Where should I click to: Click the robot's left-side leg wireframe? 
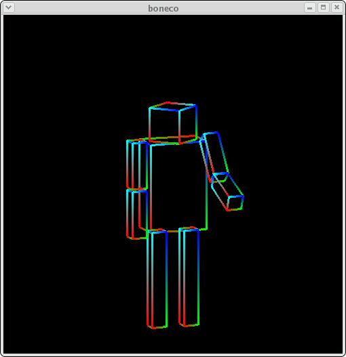pyautogui.click(x=157, y=278)
